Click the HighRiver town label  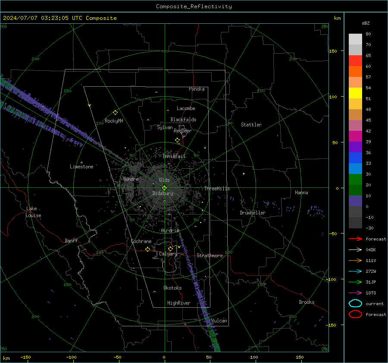[x=179, y=303]
